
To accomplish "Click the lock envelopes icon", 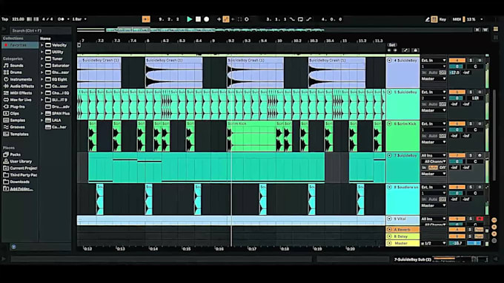I will tap(415, 50).
